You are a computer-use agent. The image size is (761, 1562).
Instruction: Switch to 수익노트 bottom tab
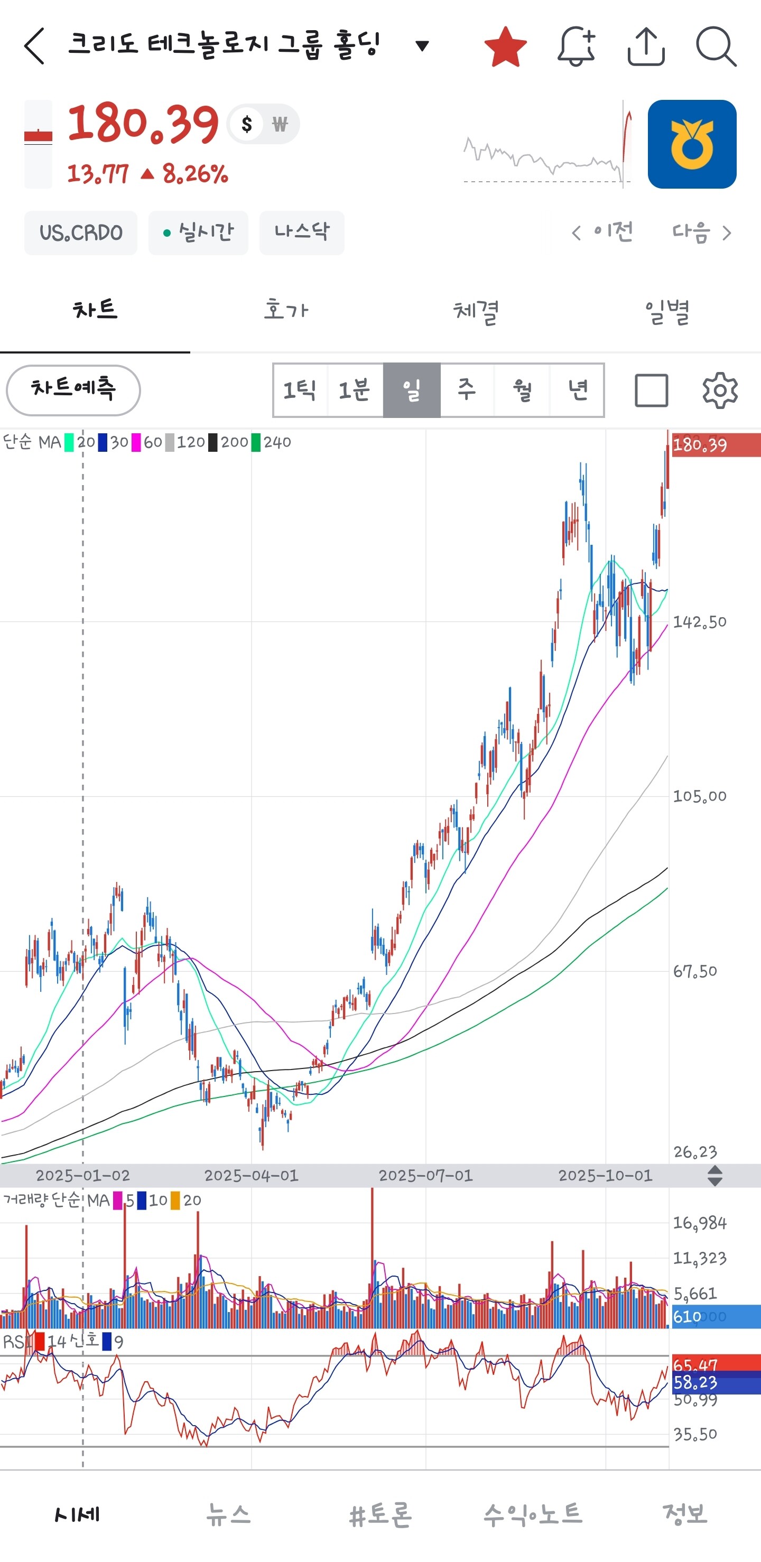533,1514
